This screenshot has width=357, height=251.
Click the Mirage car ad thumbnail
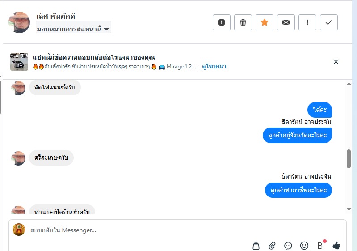(x=19, y=62)
